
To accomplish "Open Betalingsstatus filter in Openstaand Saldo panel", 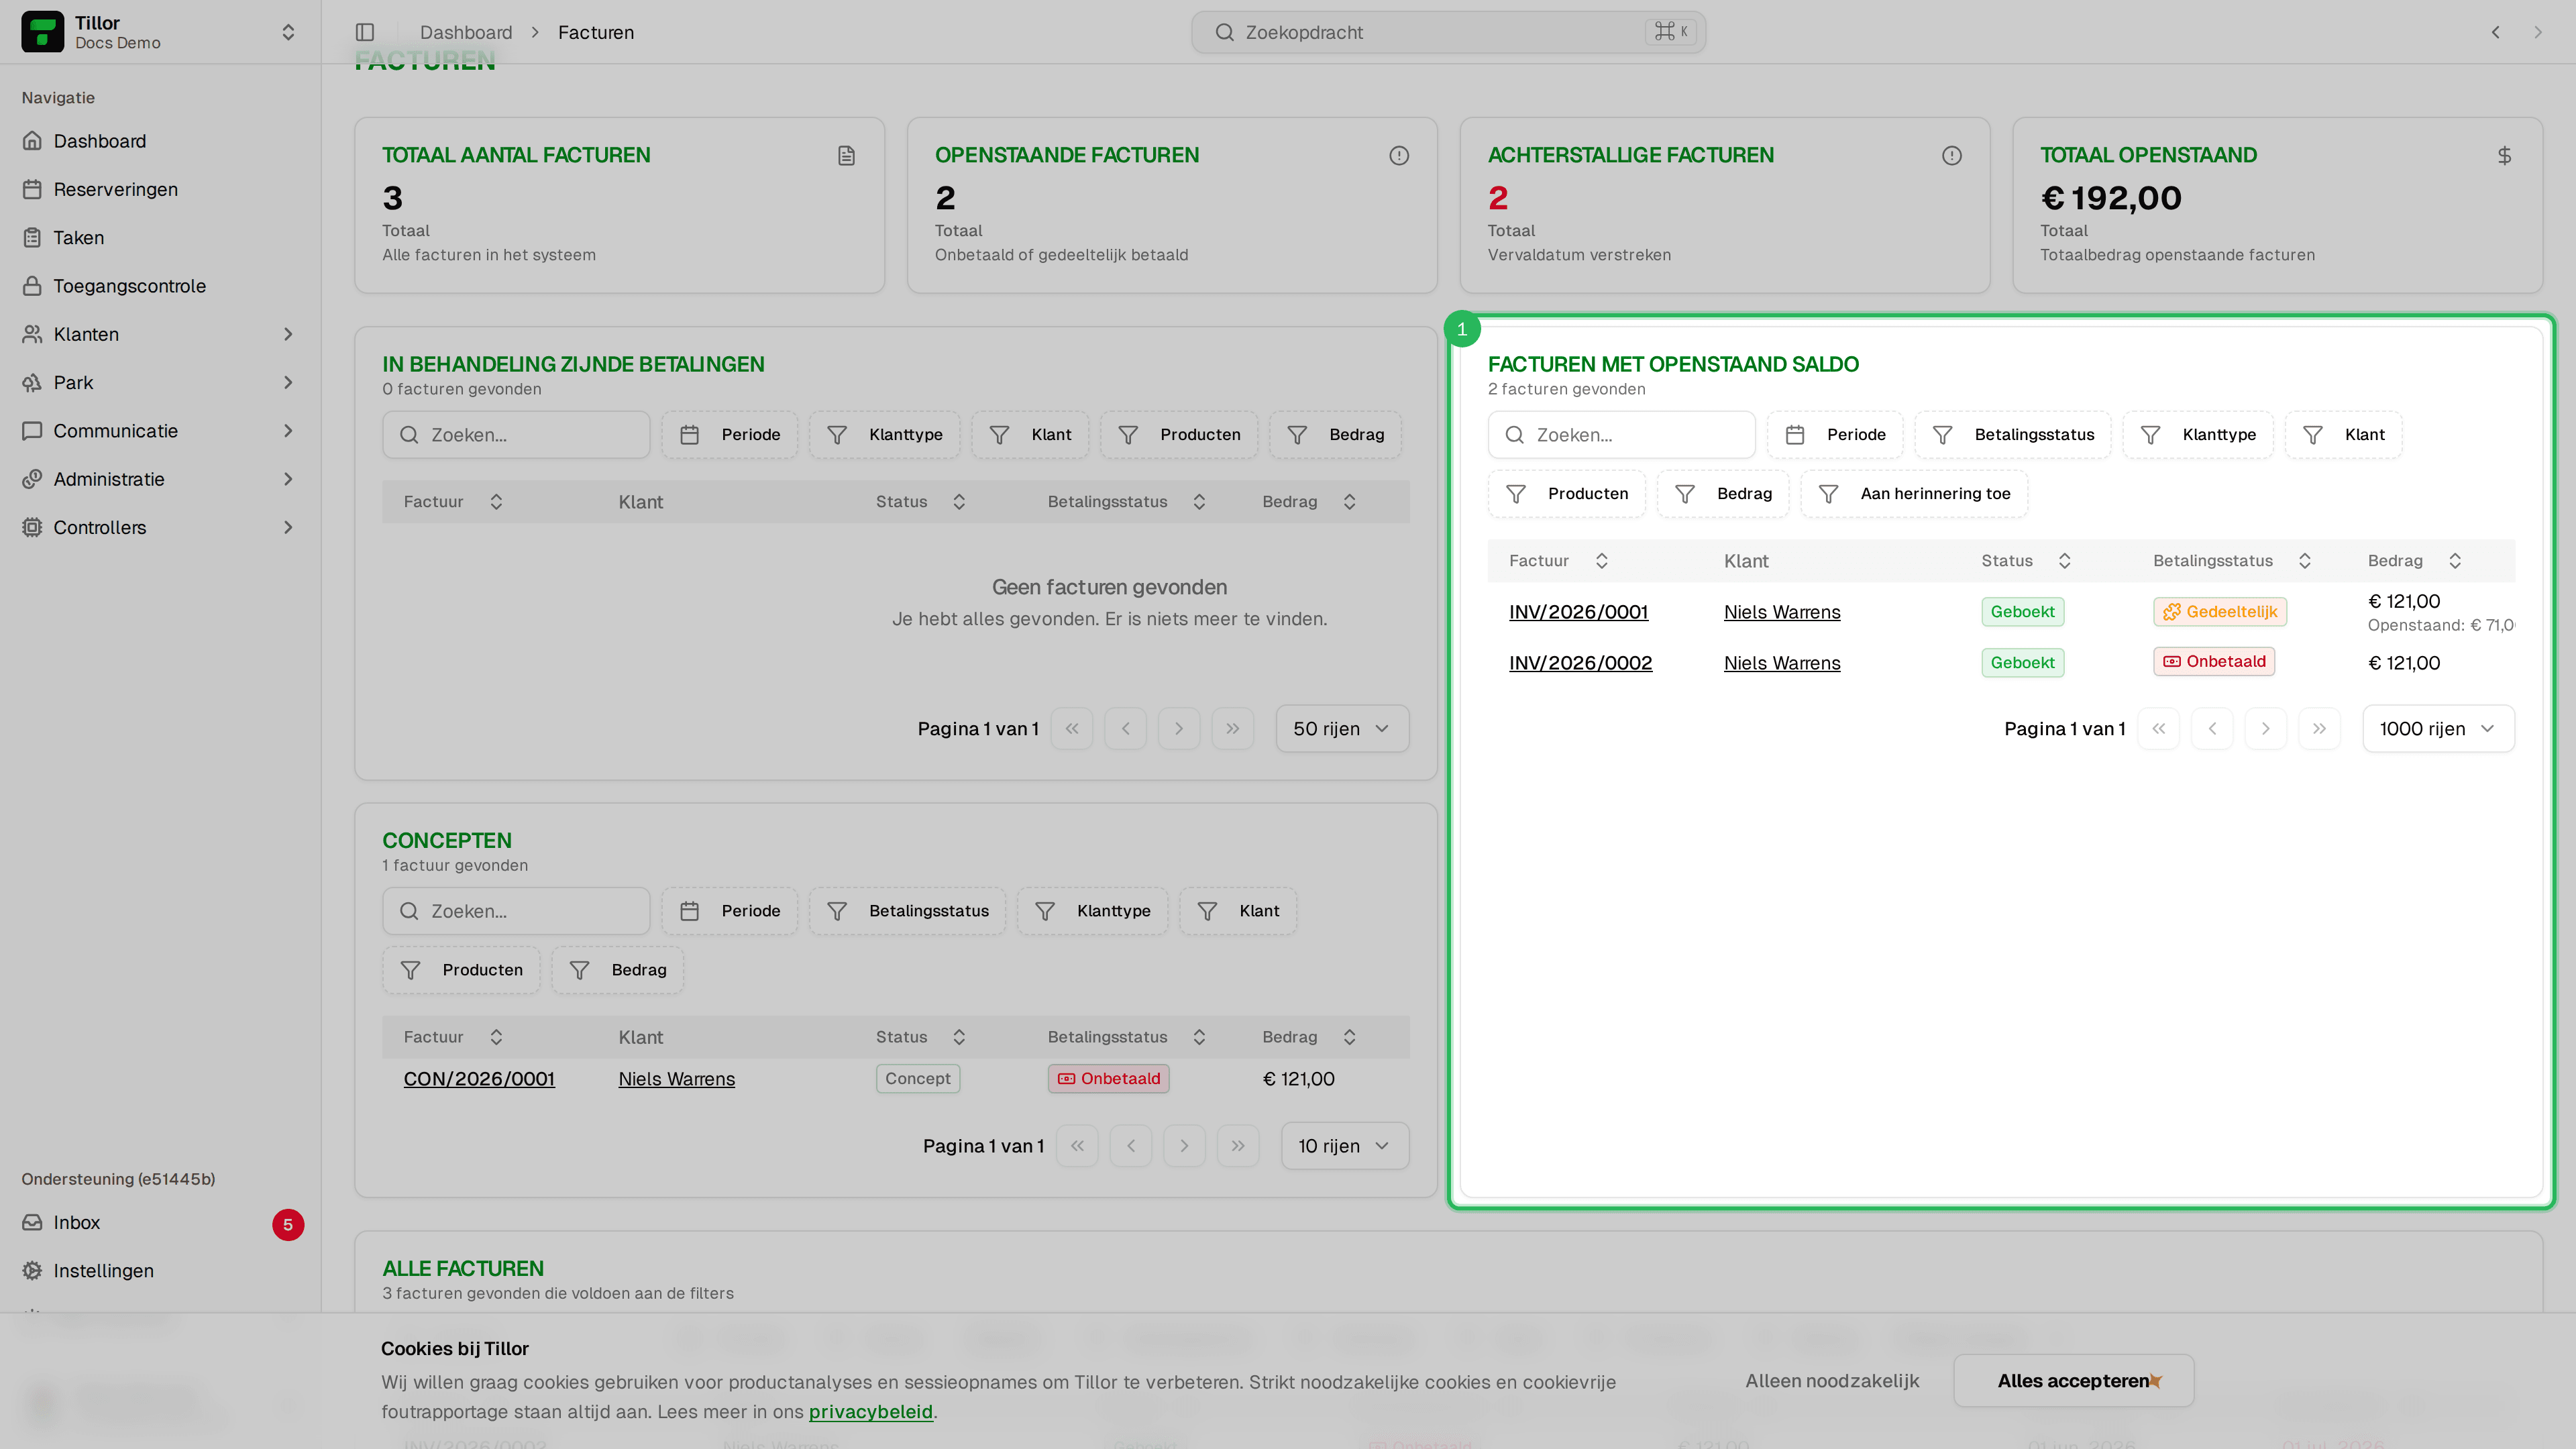I will (x=2013, y=435).
